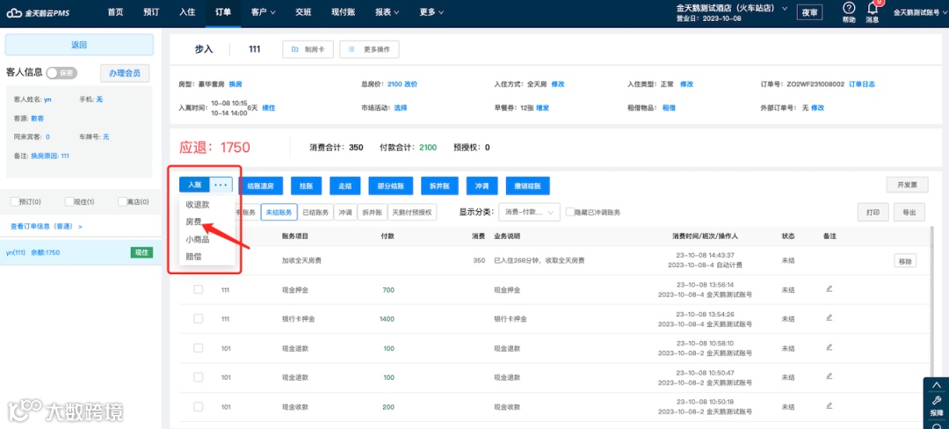Open the 订单日志 link

[862, 84]
